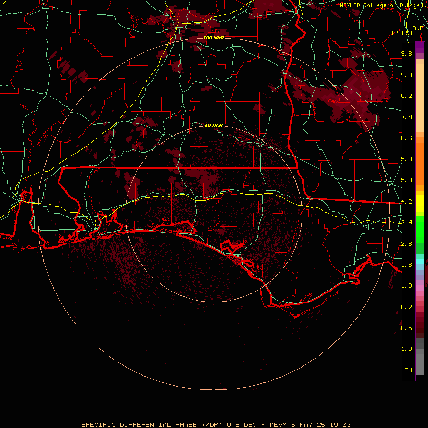Pick the orange band of the color scale
The height and width of the screenshot is (428, 428).
coord(420,165)
